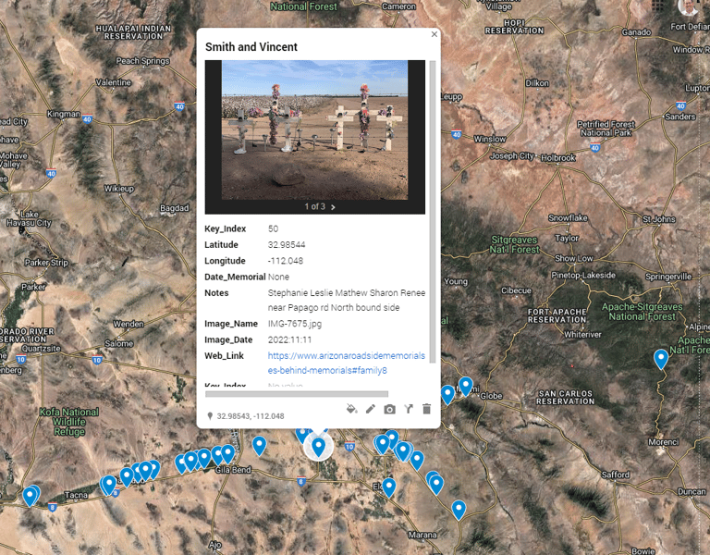Click the camera add-image icon
Screen dimensions: 710x555
[x=389, y=410]
